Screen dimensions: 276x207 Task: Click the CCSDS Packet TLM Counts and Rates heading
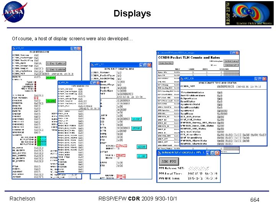coord(189,58)
